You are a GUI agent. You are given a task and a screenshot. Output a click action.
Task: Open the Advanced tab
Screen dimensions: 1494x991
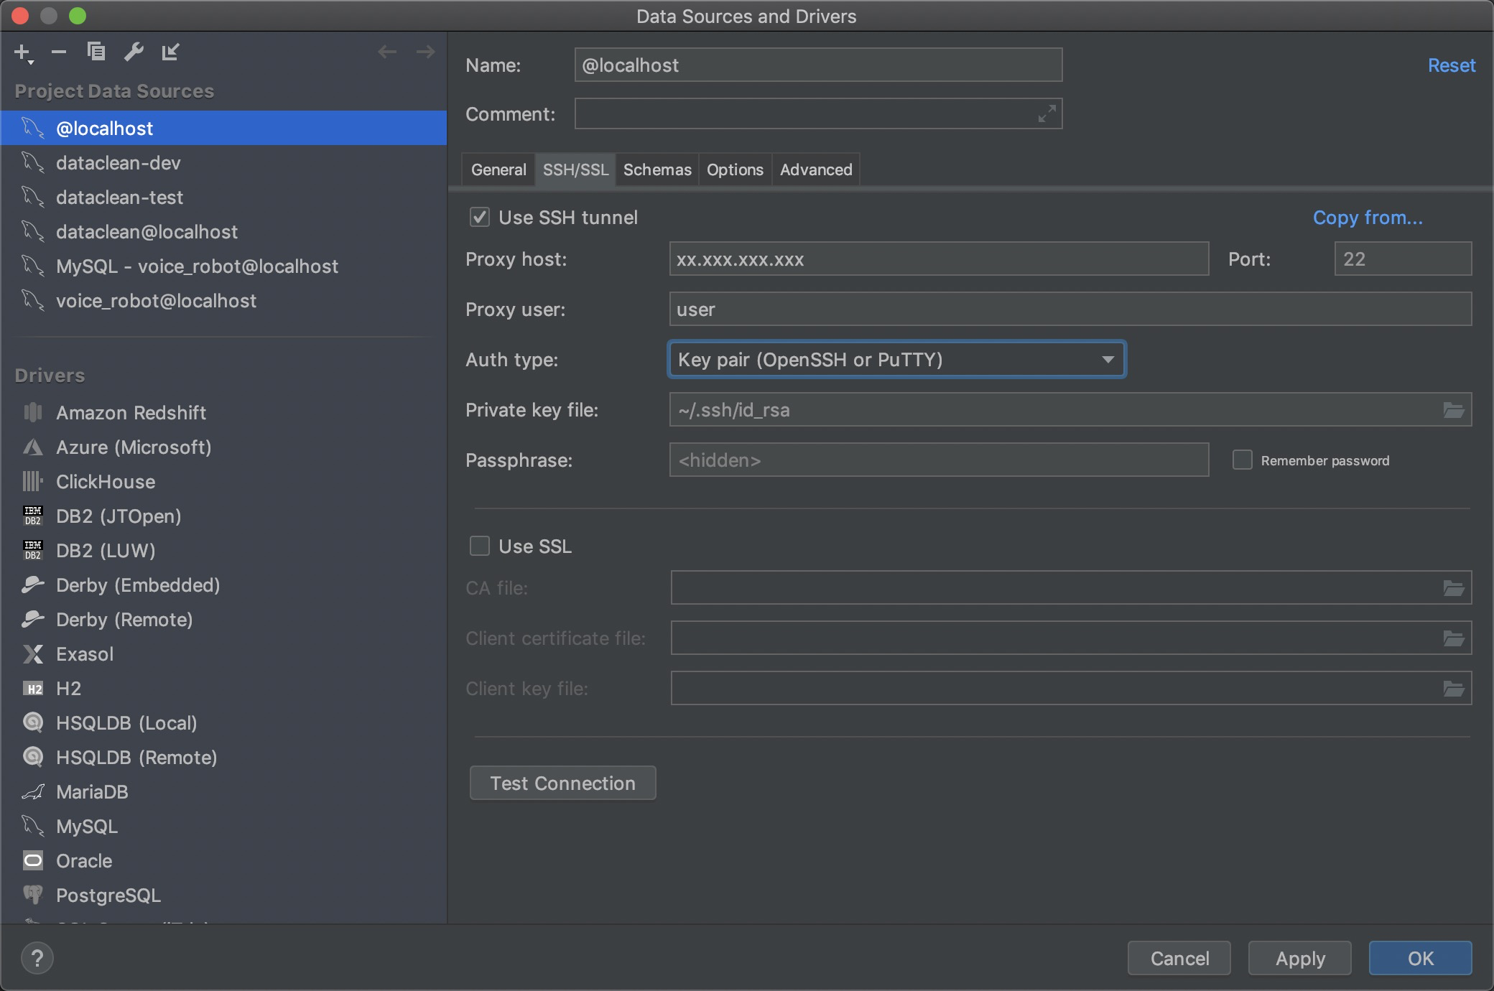(815, 169)
